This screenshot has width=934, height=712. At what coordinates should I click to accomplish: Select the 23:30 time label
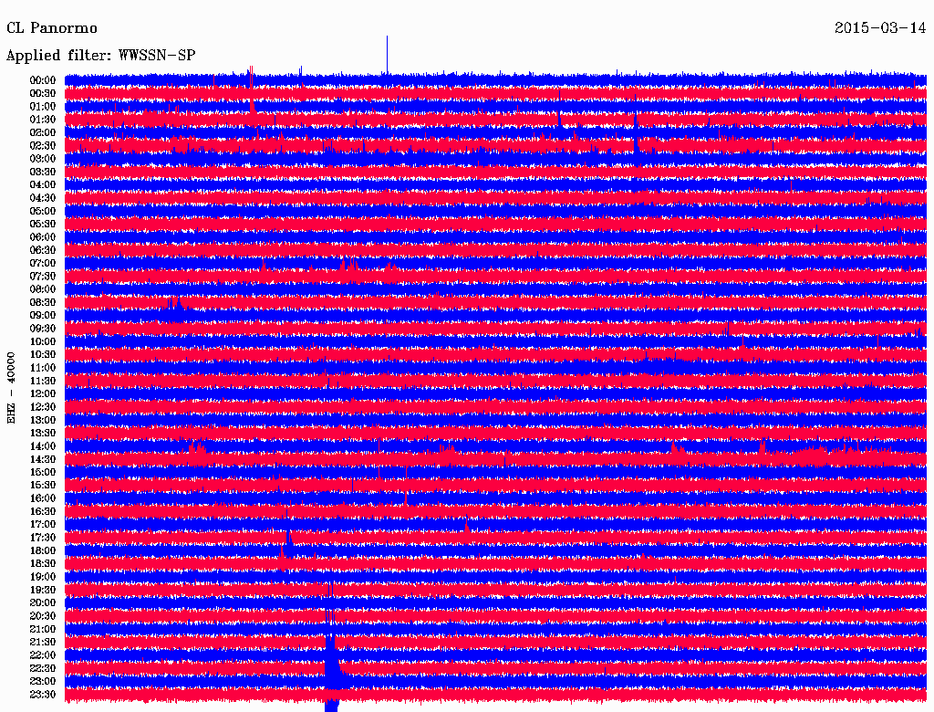click(x=43, y=695)
